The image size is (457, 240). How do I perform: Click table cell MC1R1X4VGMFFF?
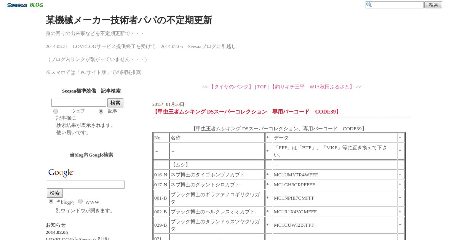coord(335,212)
